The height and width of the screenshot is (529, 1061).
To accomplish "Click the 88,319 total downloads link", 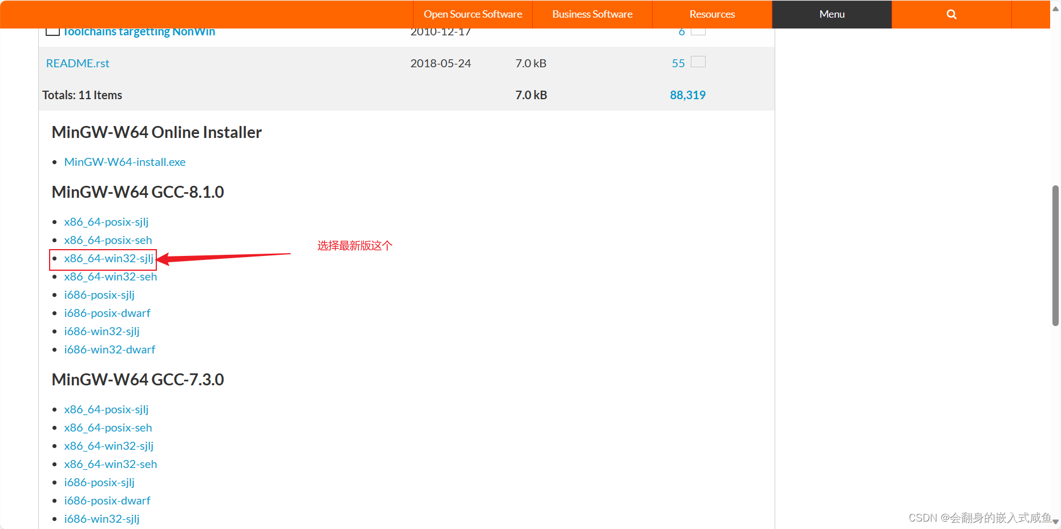I will pos(687,95).
